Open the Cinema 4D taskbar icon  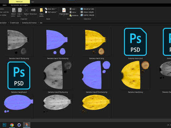click(19, 125)
